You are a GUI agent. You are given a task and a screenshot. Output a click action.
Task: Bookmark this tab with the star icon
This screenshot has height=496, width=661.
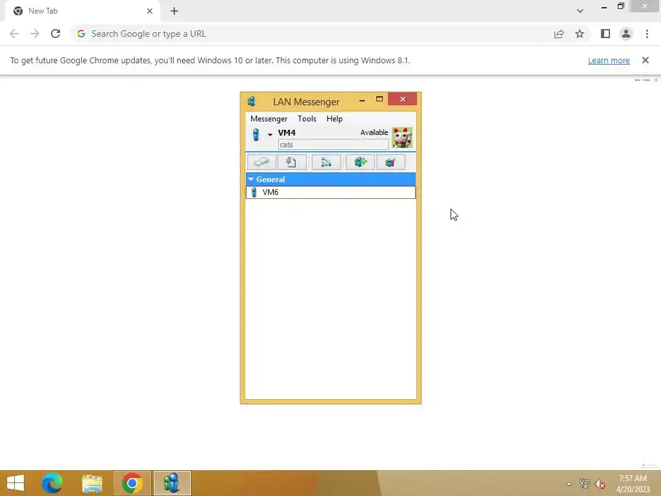[580, 34]
